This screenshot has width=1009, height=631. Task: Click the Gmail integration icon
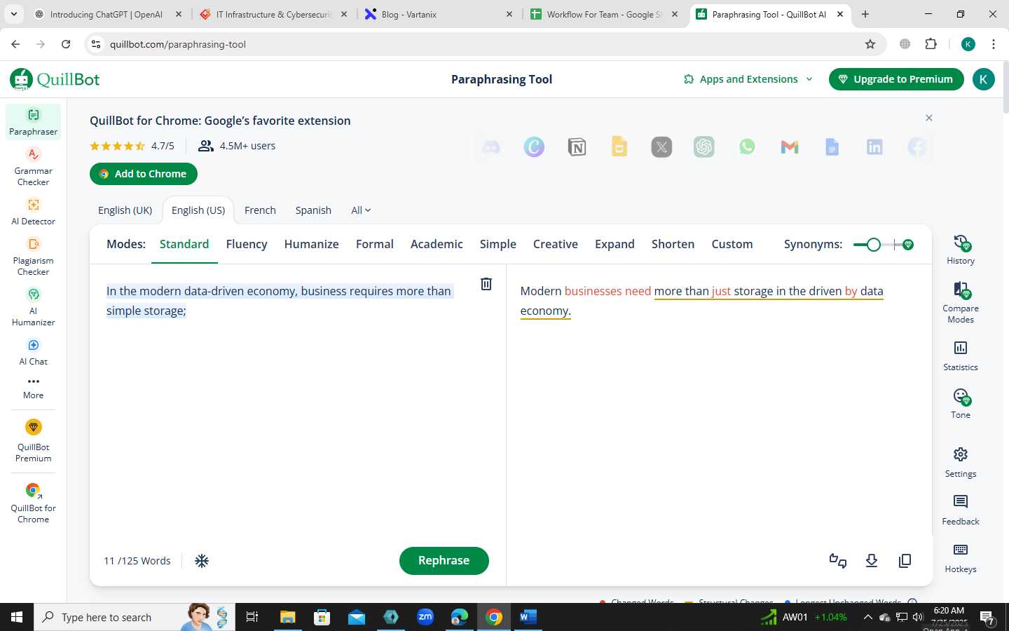(x=790, y=147)
